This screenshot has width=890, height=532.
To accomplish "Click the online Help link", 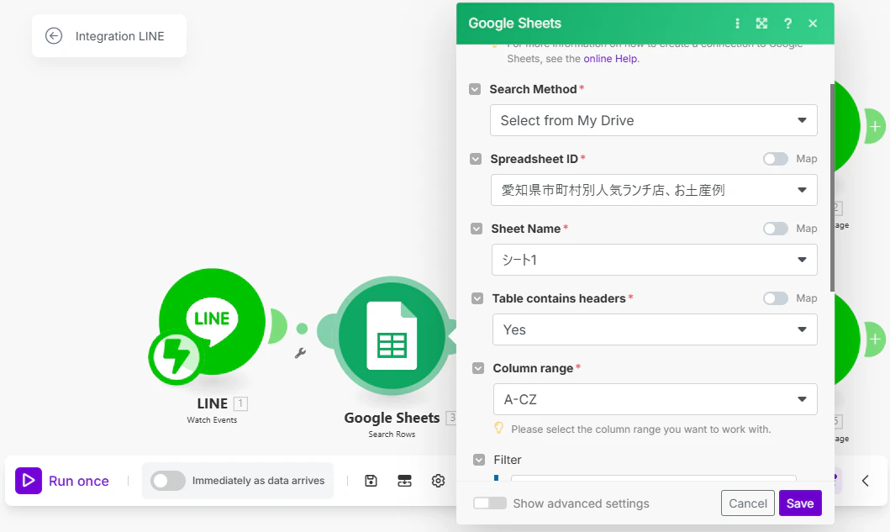I will pyautogui.click(x=610, y=59).
